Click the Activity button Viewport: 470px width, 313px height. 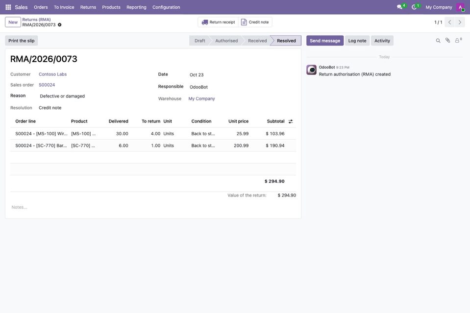tap(382, 41)
